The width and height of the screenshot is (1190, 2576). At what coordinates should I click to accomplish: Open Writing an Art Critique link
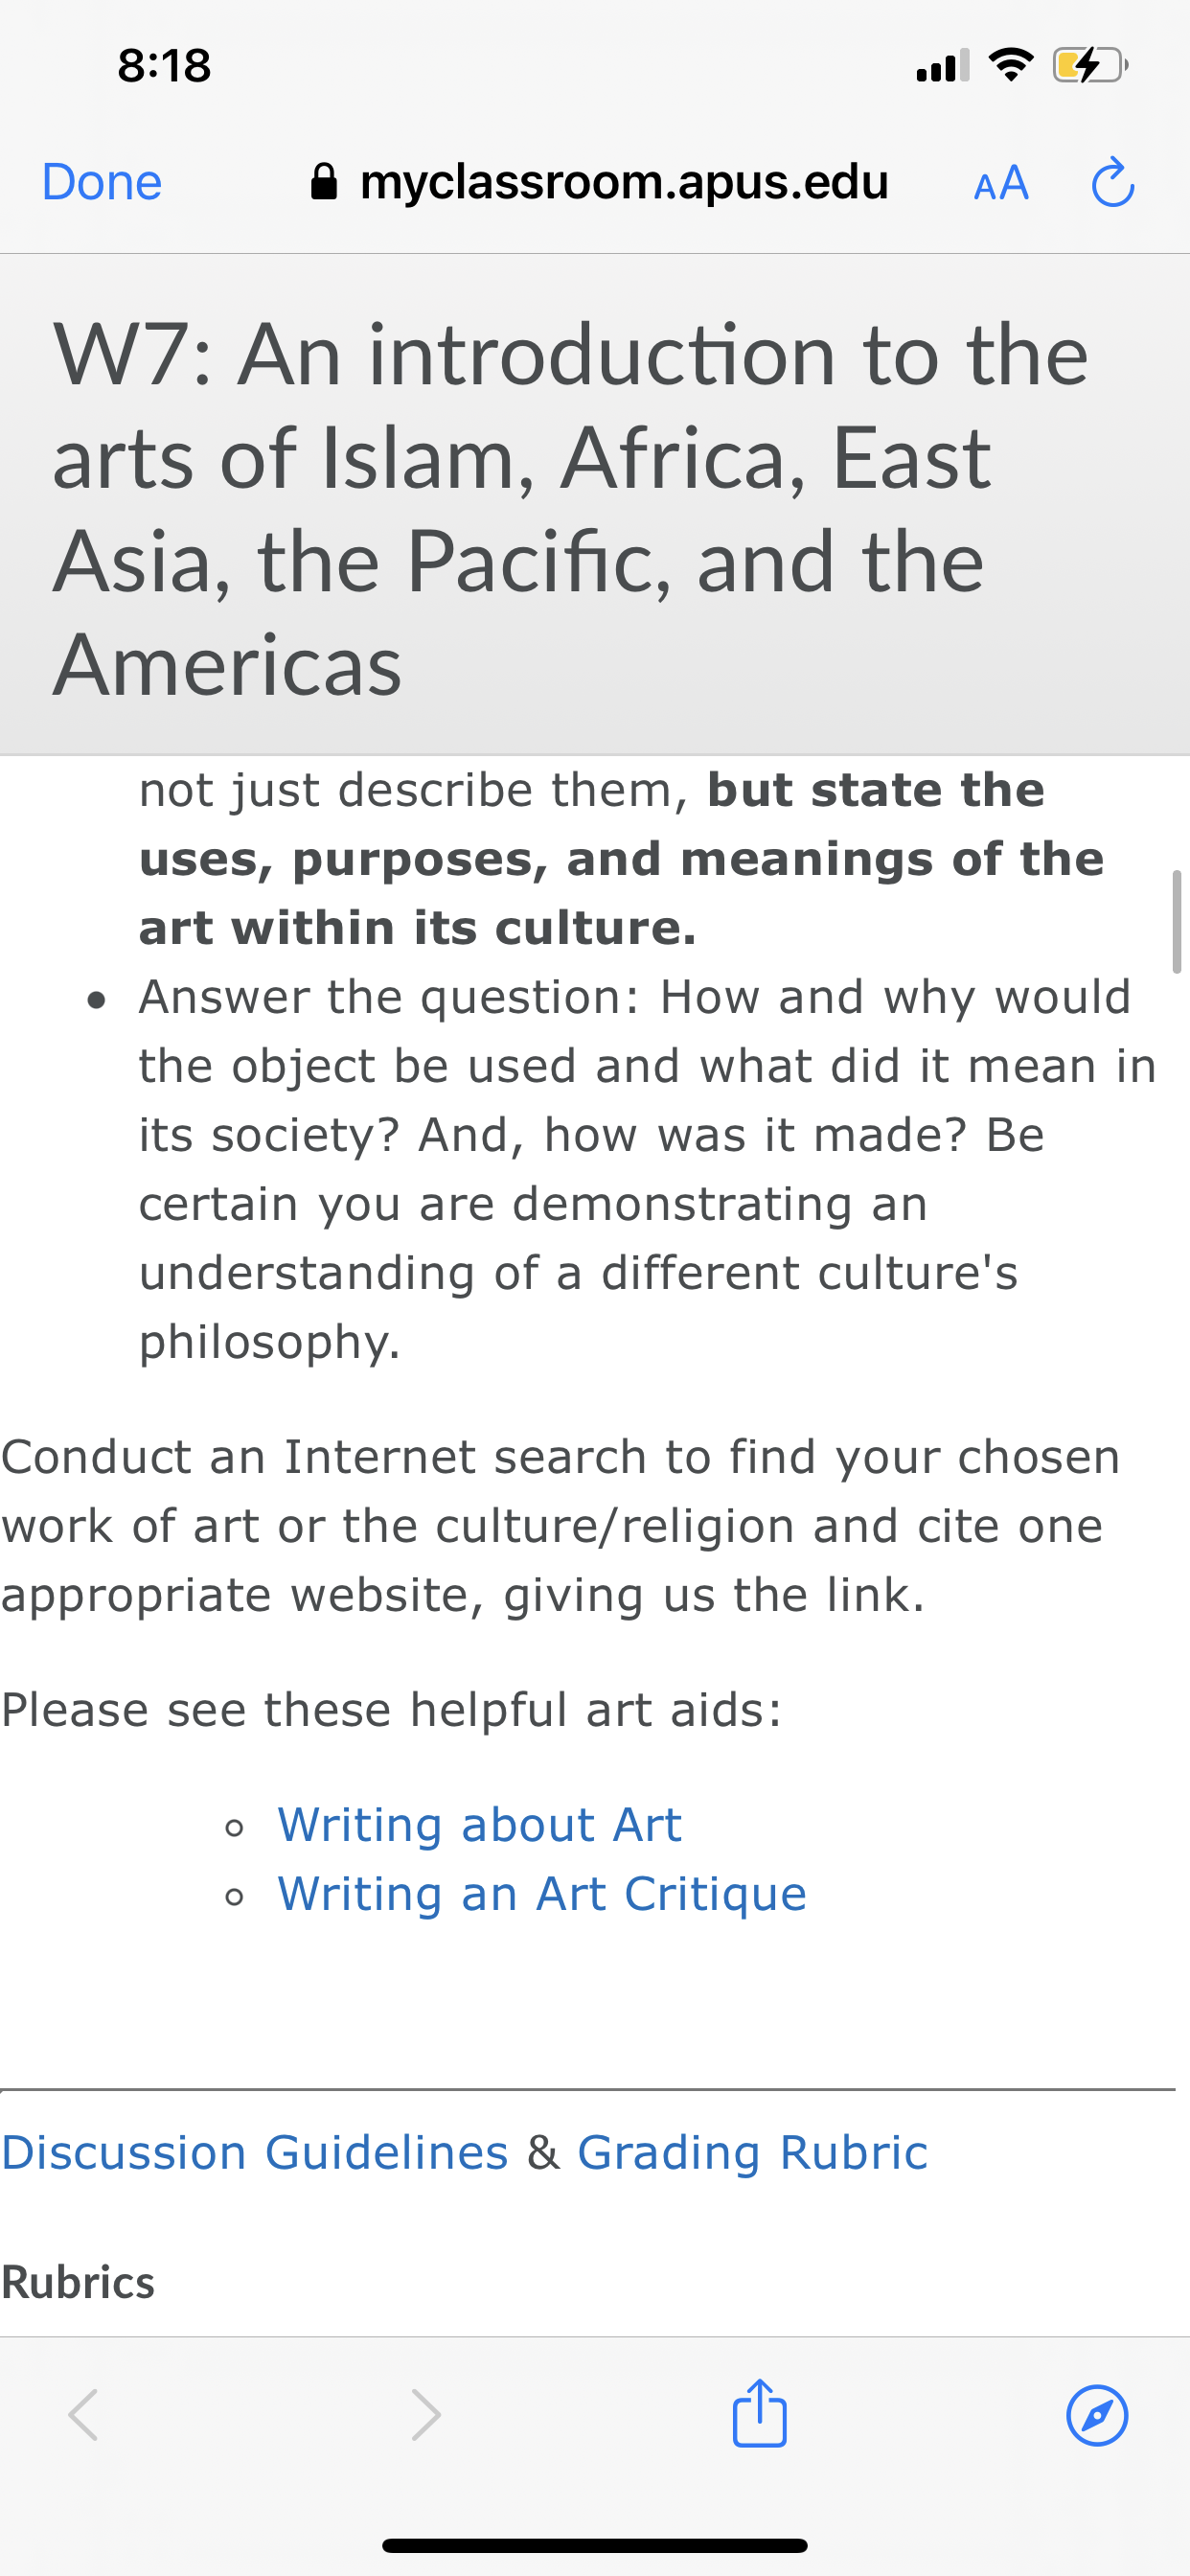coord(542,1893)
